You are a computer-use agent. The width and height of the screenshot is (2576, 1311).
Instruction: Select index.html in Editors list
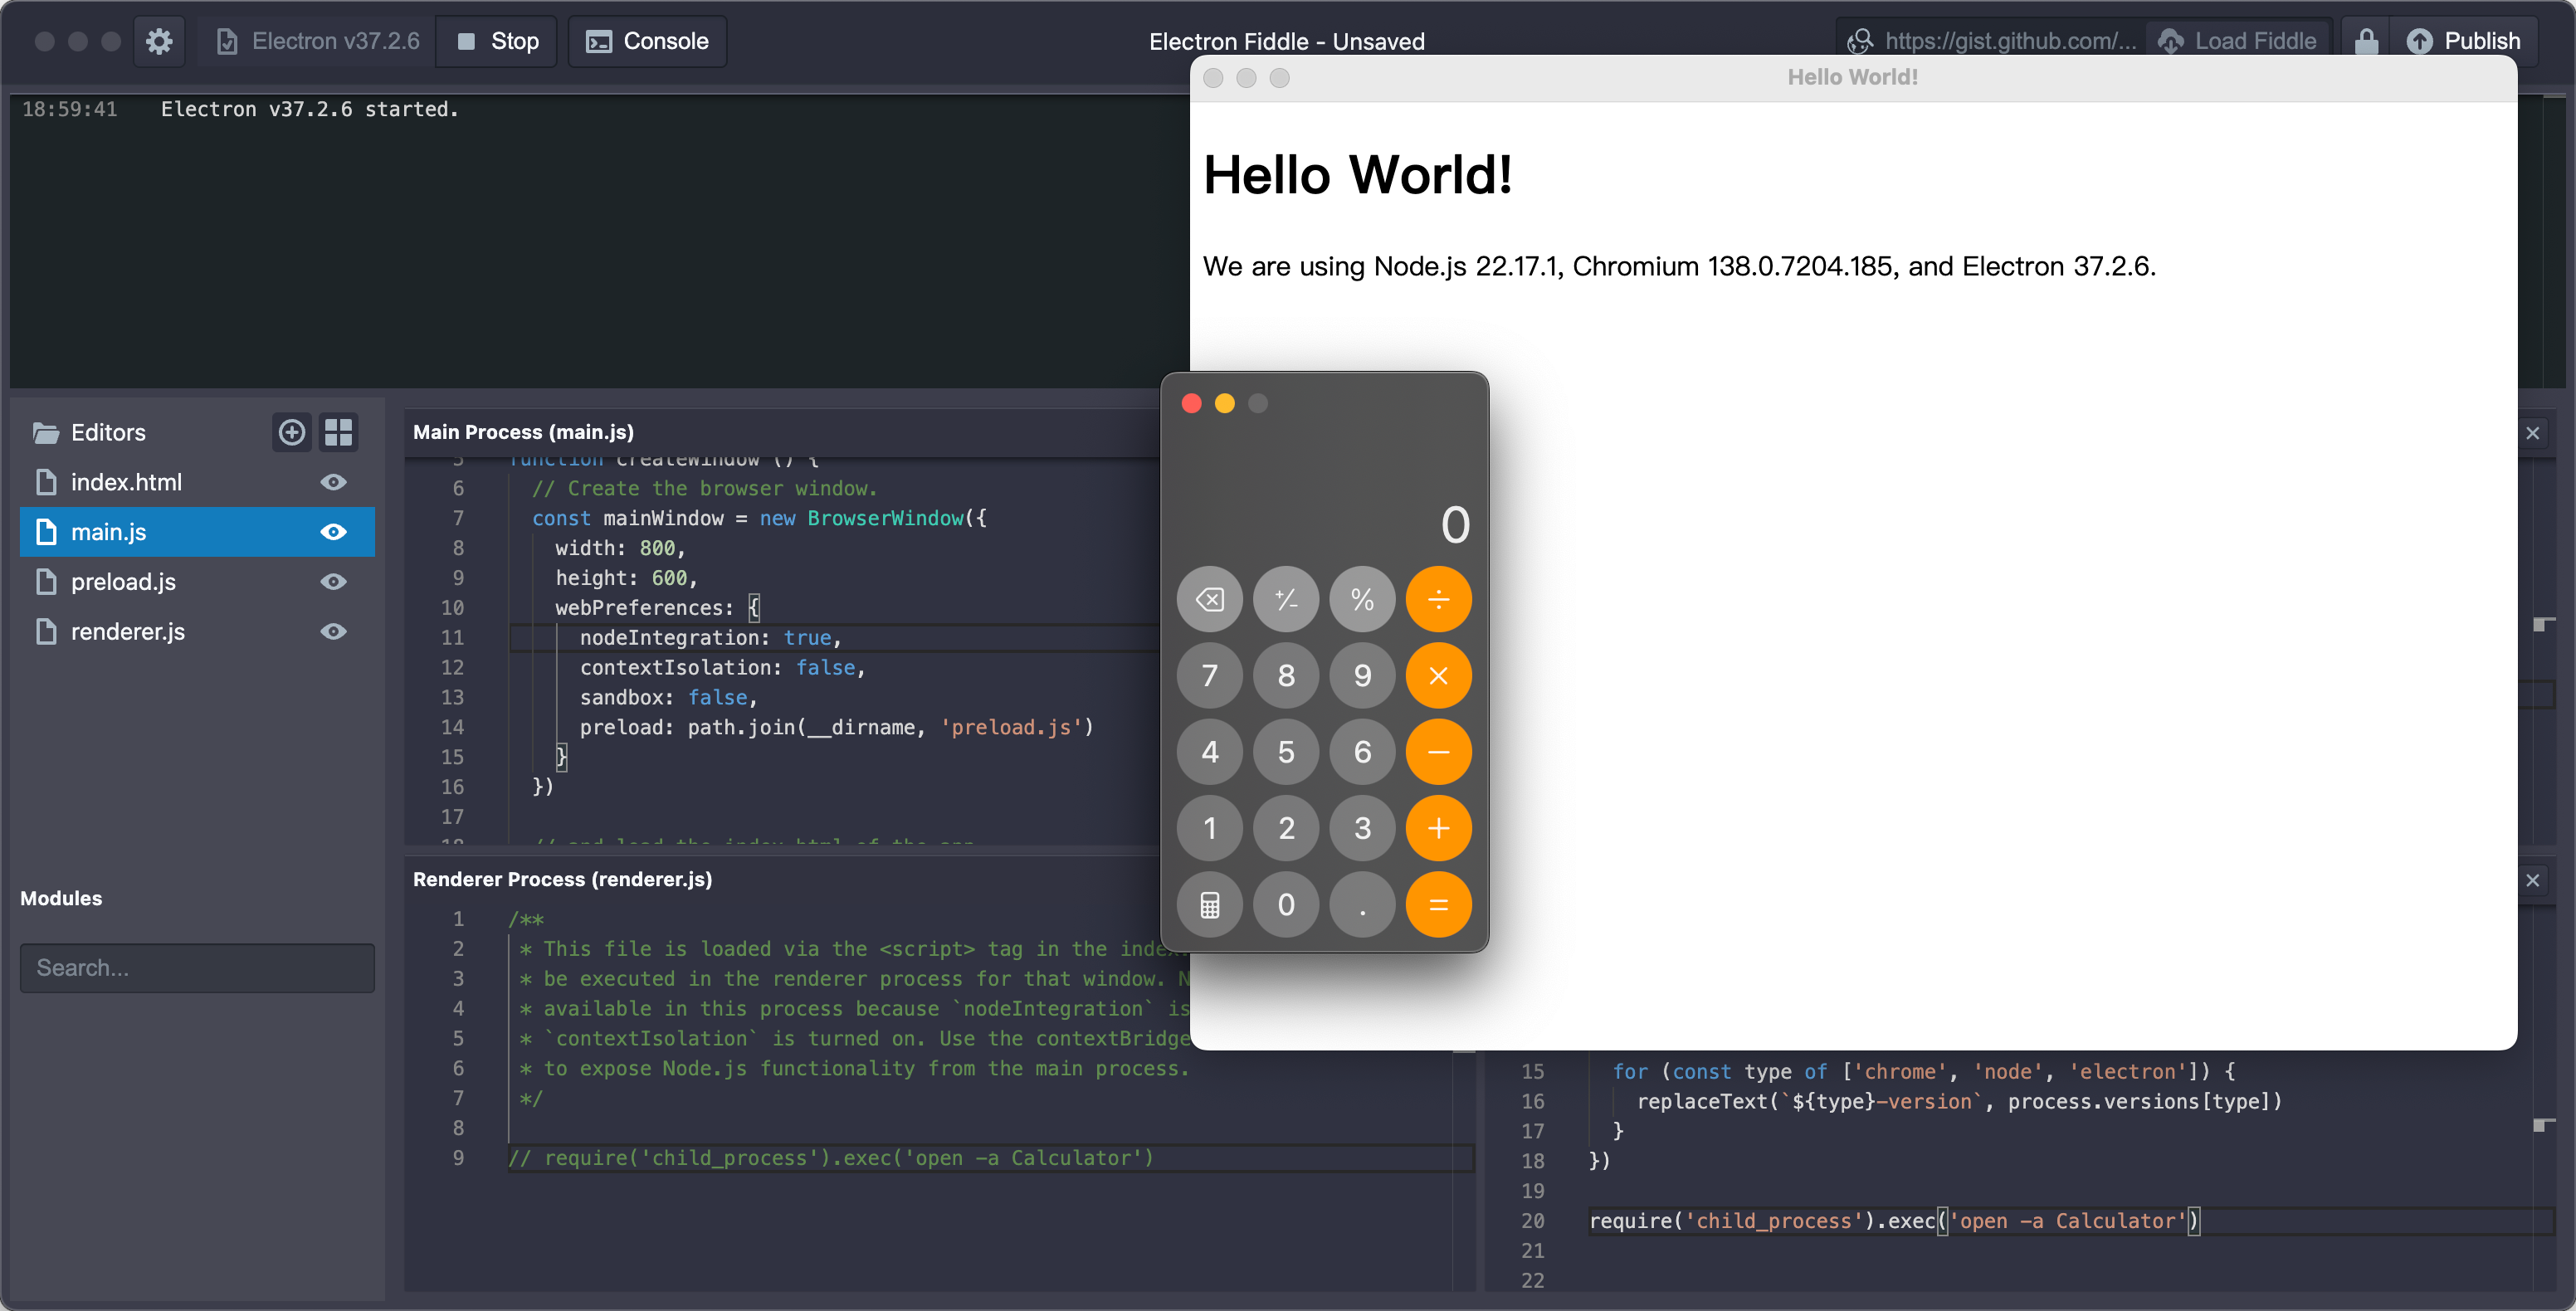[197, 482]
